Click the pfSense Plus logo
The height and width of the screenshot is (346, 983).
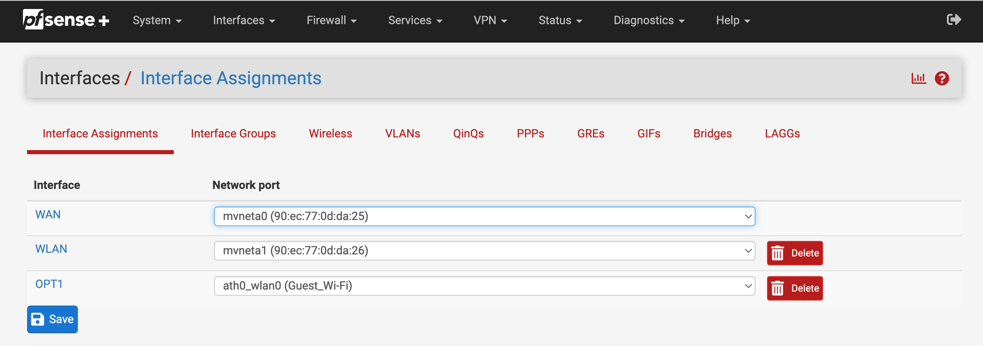(x=66, y=20)
